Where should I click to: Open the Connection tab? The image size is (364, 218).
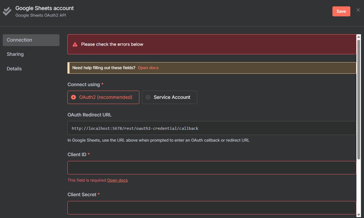coord(31,40)
